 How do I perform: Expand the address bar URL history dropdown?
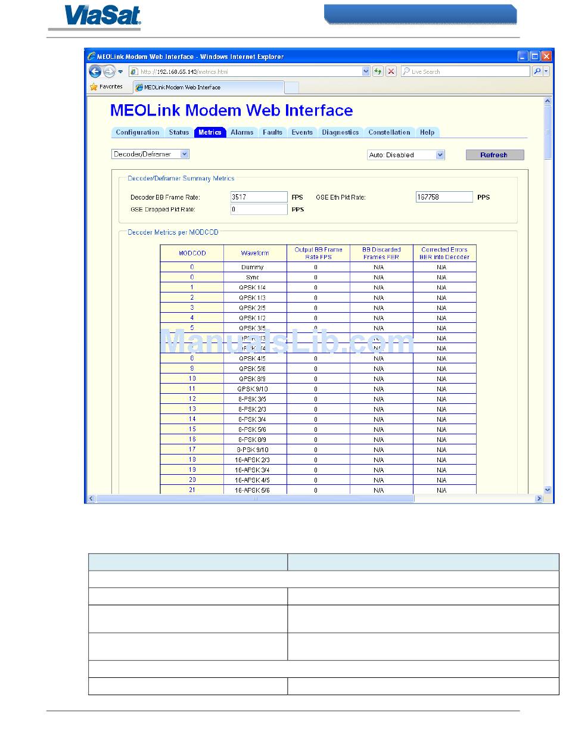click(x=366, y=71)
